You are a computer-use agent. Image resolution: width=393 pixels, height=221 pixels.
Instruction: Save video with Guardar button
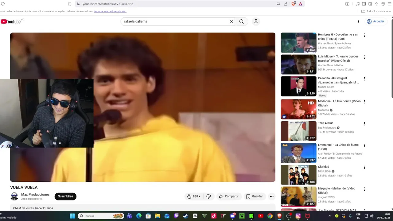pyautogui.click(x=254, y=196)
